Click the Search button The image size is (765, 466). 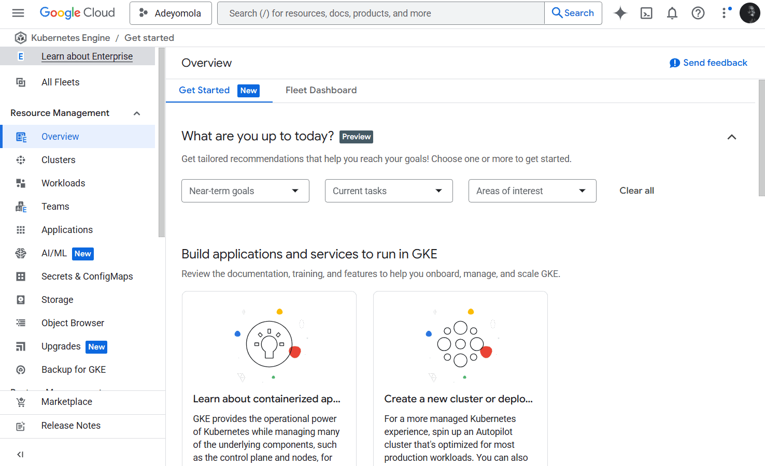click(x=573, y=13)
